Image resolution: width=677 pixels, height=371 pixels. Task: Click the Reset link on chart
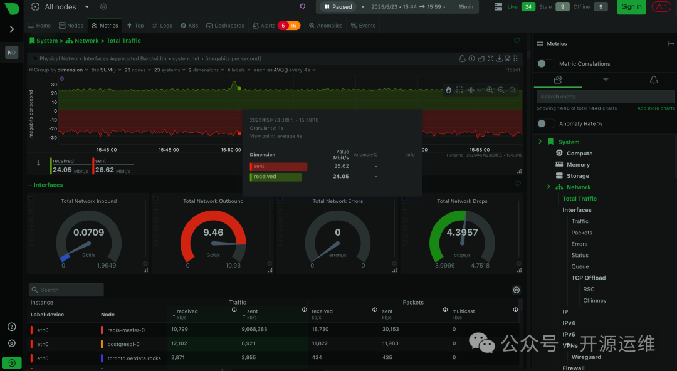coord(513,70)
